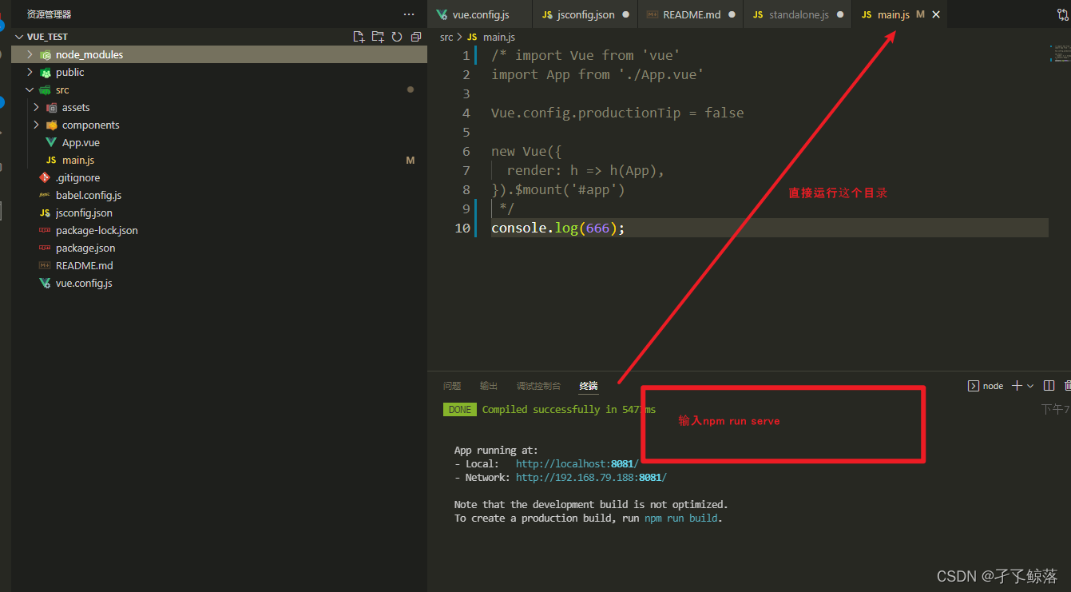
Task: Switch to the vue.config.js editor tab
Action: click(480, 14)
